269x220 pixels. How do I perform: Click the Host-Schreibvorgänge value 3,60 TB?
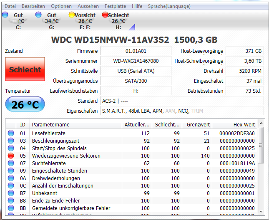click(244, 61)
